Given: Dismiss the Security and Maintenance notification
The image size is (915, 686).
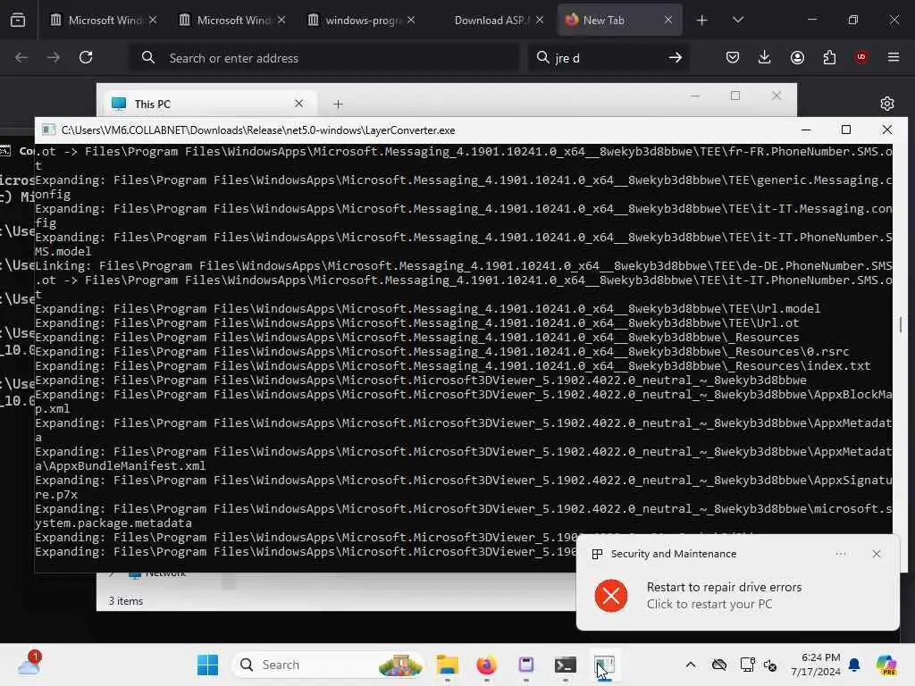Looking at the screenshot, I should coord(877,554).
